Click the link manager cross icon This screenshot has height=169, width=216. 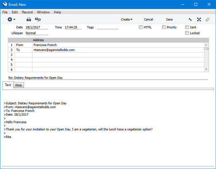pyautogui.click(x=199, y=19)
